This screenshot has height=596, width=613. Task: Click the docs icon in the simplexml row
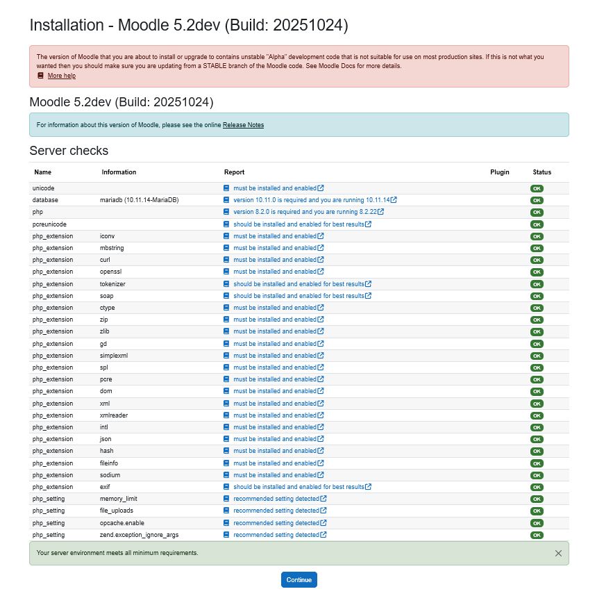[x=226, y=355]
